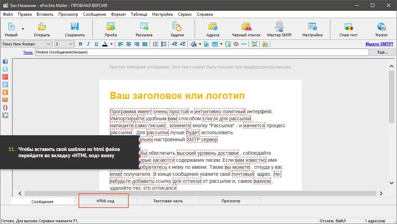Insert a horizontal line

click(x=244, y=44)
